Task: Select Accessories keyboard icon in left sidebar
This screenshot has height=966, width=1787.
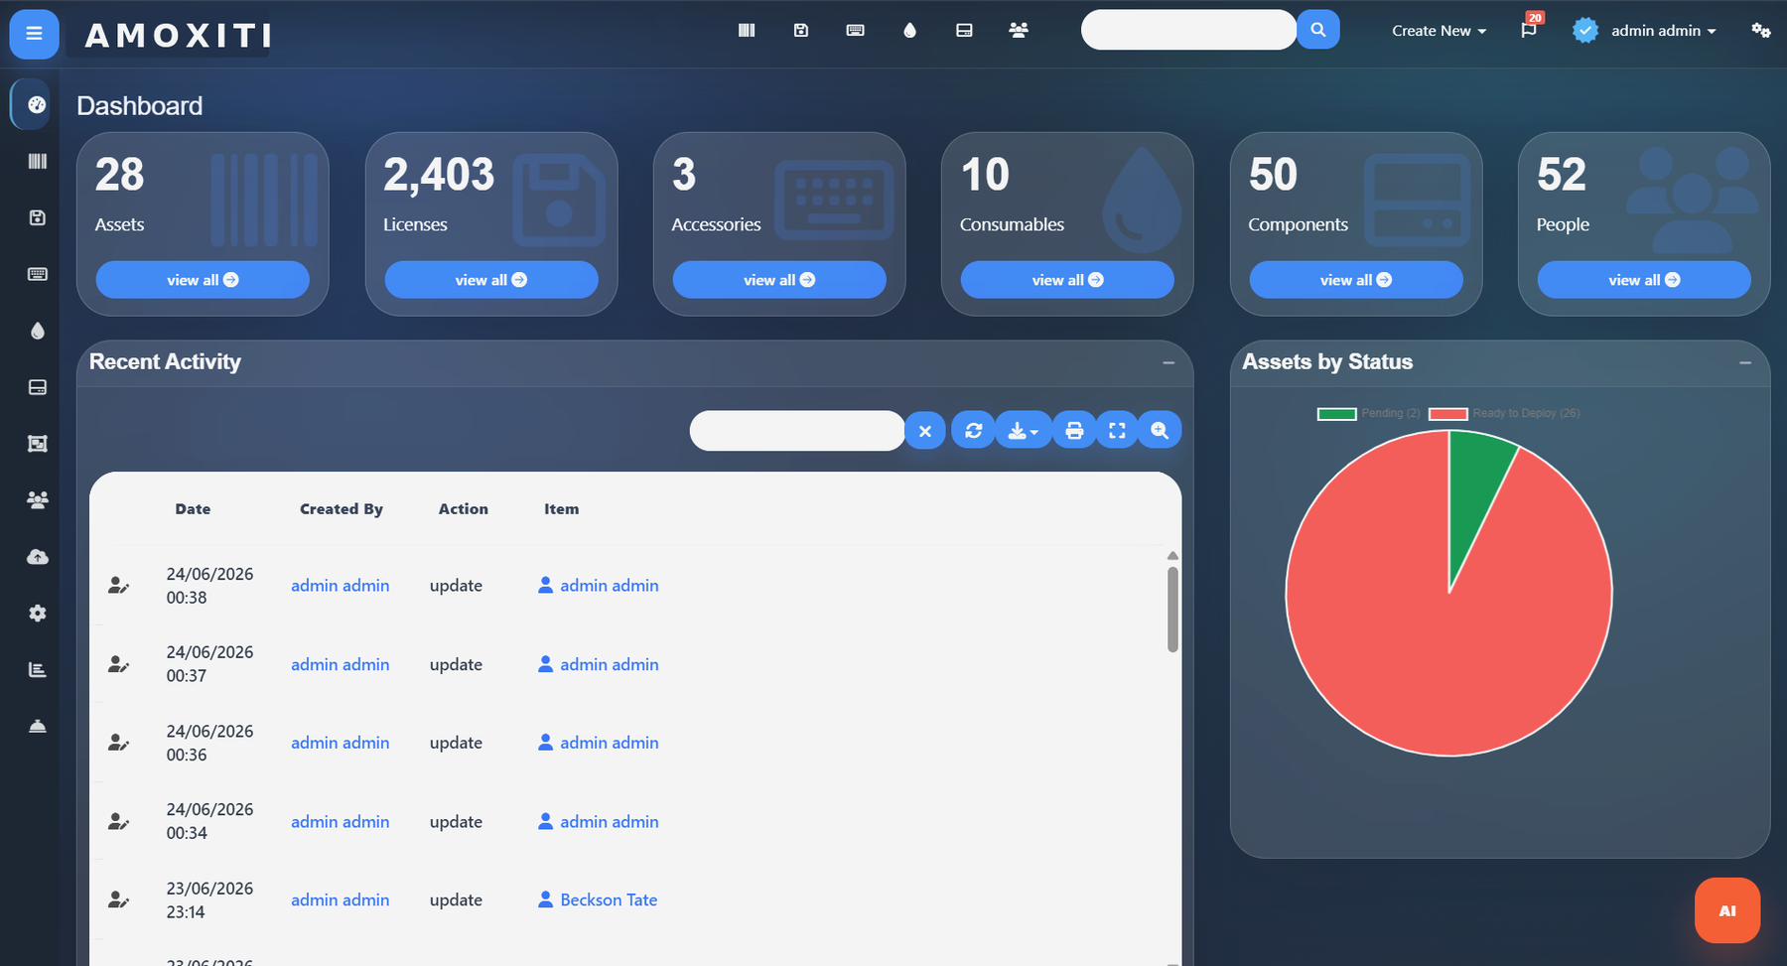Action: pyautogui.click(x=38, y=274)
